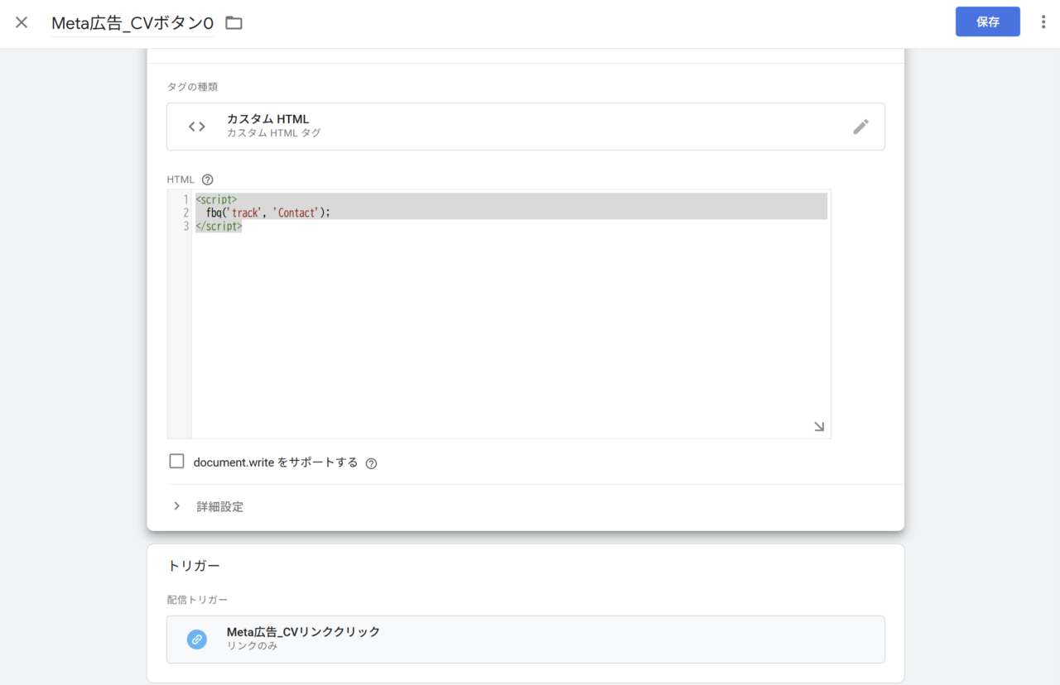Open the pencil icon to edit tag configuration
The height and width of the screenshot is (685, 1060).
tap(861, 126)
